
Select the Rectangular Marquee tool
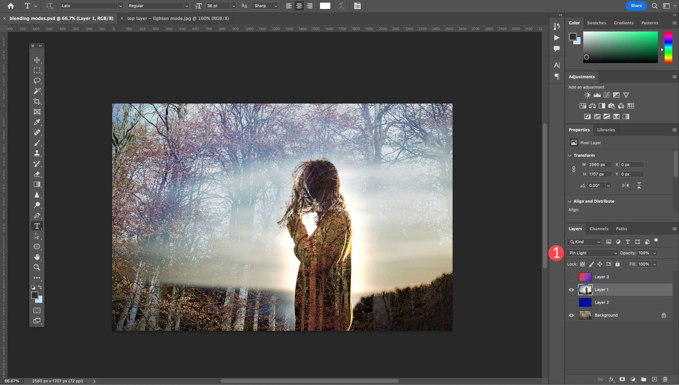(x=37, y=70)
